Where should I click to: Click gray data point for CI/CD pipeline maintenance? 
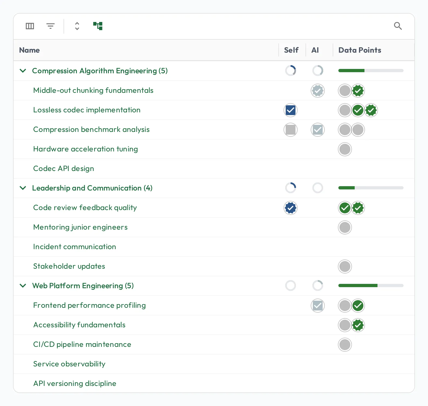(345, 345)
